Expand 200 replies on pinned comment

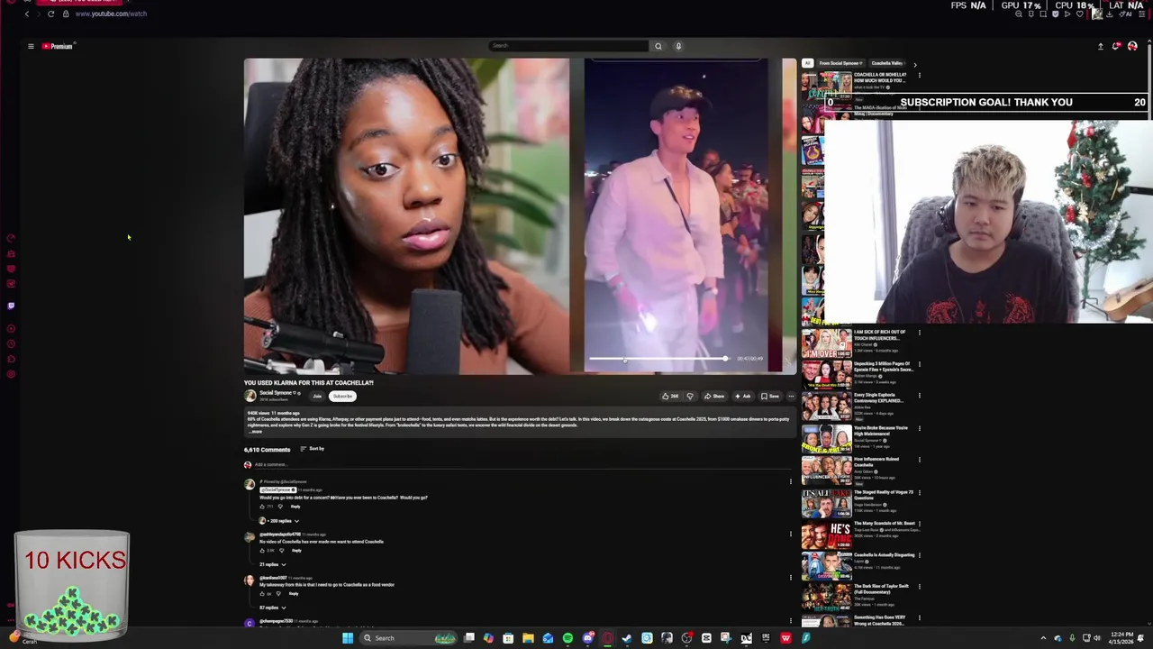pyautogui.click(x=279, y=521)
